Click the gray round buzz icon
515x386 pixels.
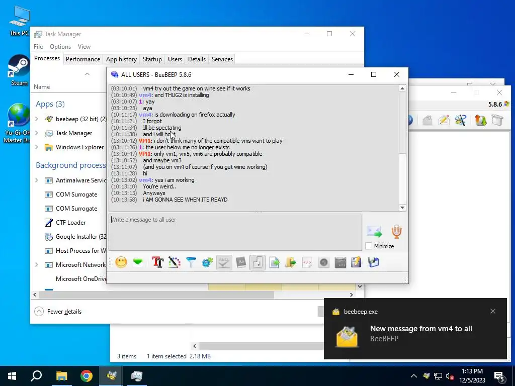(x=324, y=262)
